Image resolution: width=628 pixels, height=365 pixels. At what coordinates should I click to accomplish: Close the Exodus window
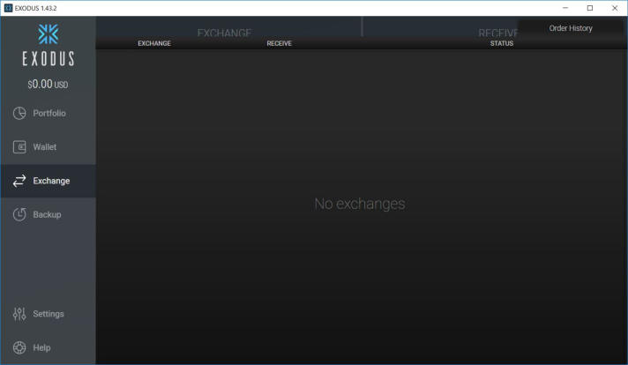[x=615, y=8]
